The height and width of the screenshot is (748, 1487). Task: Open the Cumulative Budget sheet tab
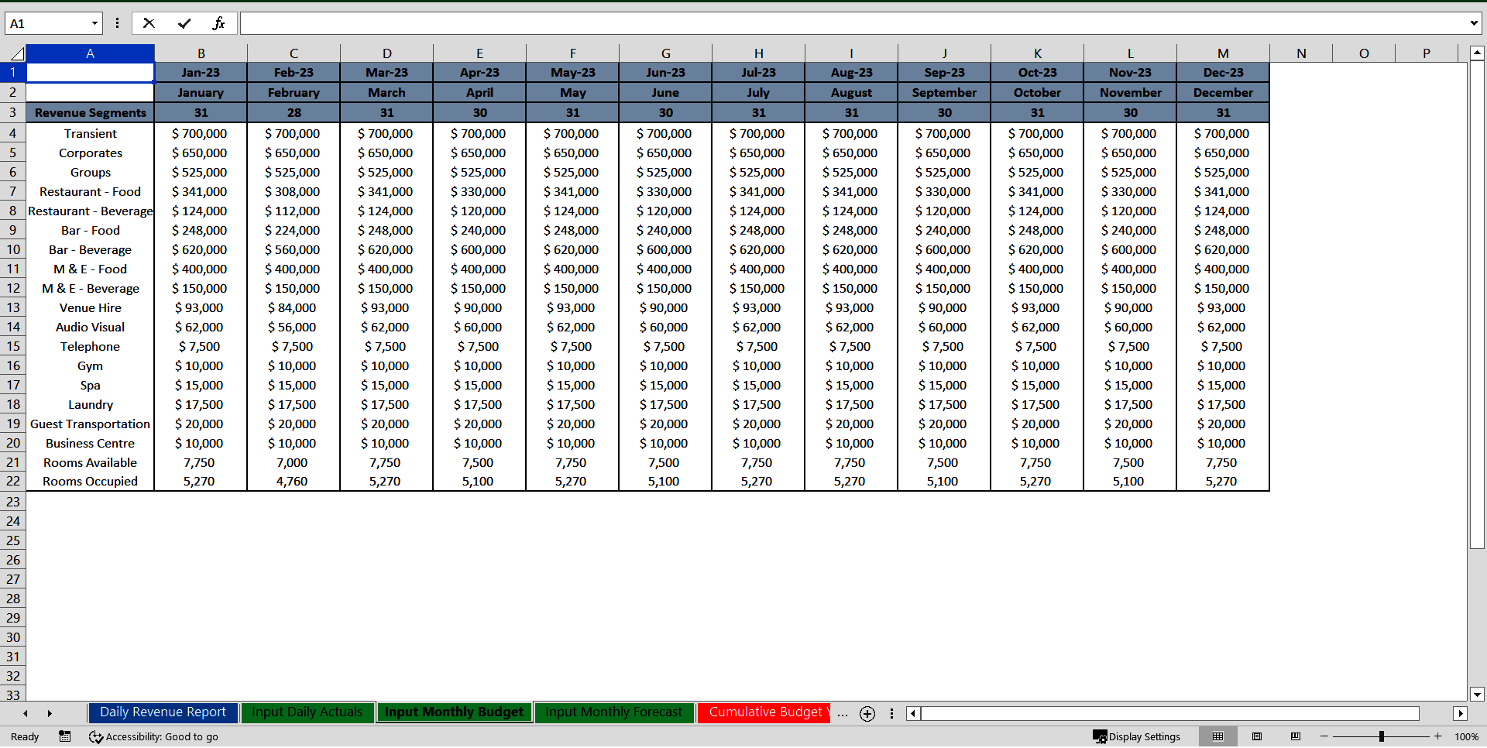tap(764, 712)
